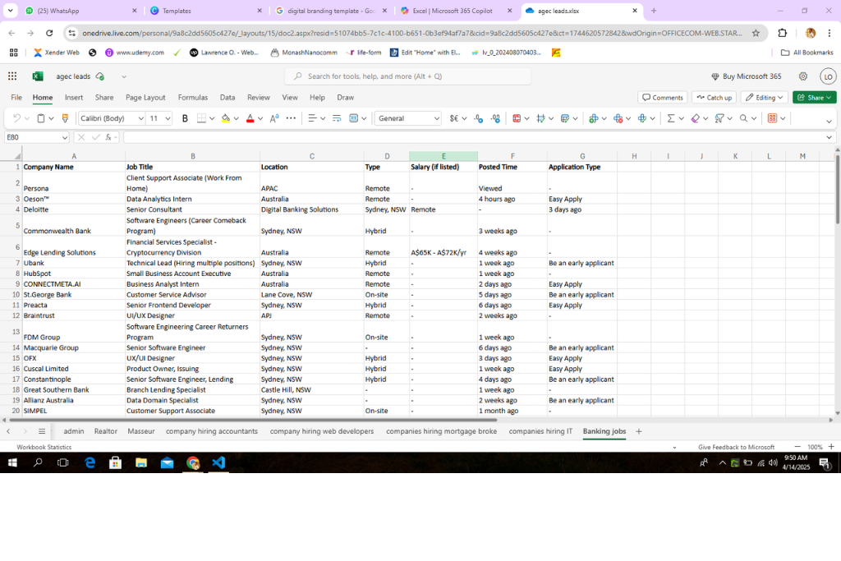
Task: Click the insert function fx icon
Action: coord(108,137)
